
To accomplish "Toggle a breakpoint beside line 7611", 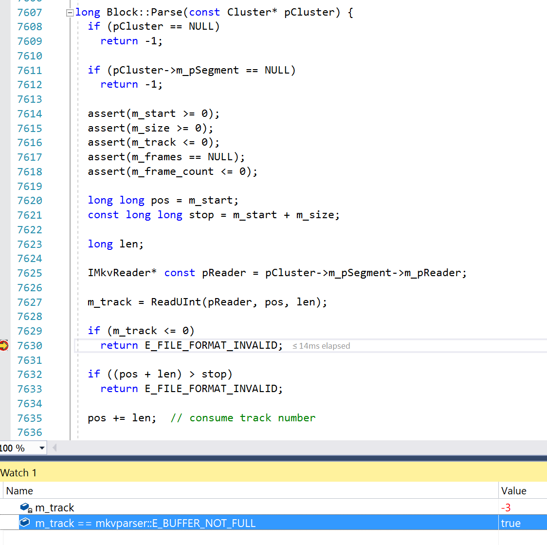I will point(4,70).
